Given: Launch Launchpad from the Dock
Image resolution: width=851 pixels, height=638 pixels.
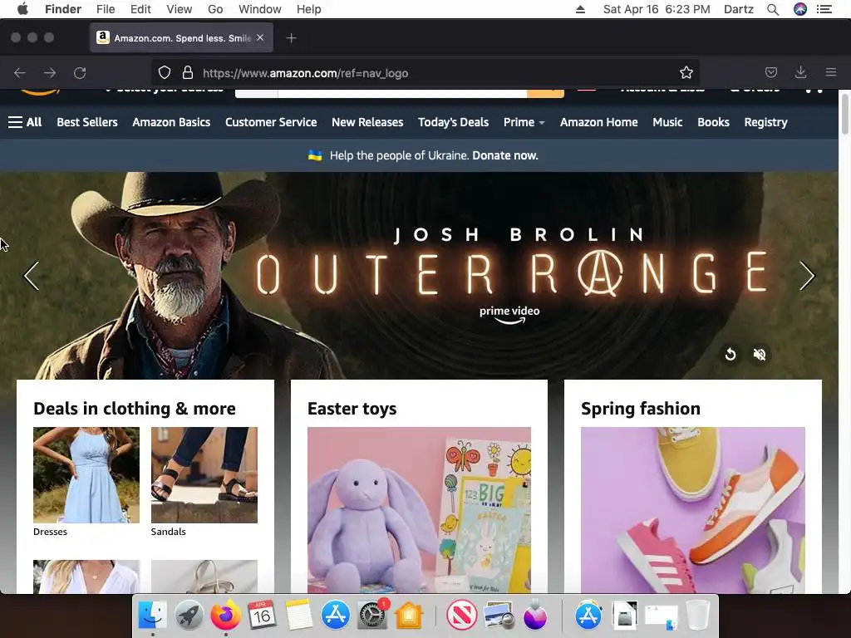Looking at the screenshot, I should point(189,615).
